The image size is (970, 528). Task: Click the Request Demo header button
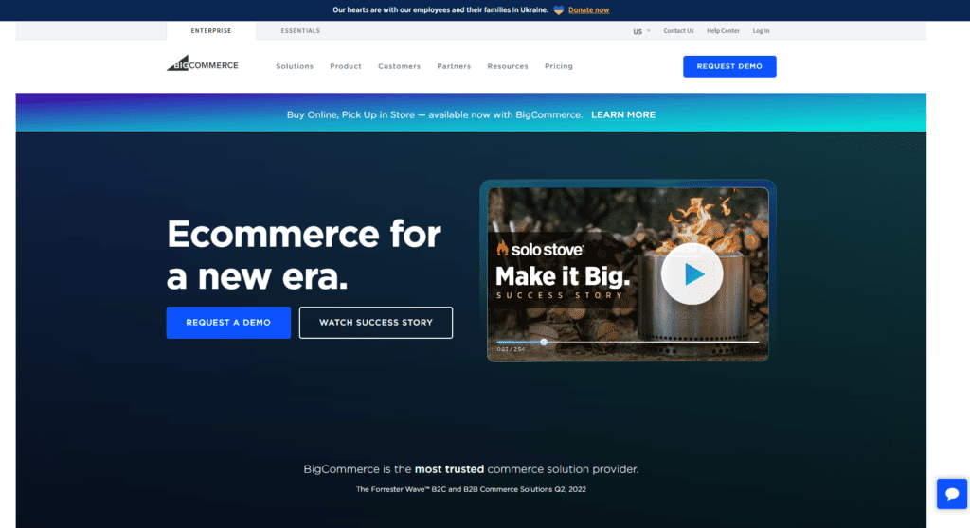coord(729,66)
